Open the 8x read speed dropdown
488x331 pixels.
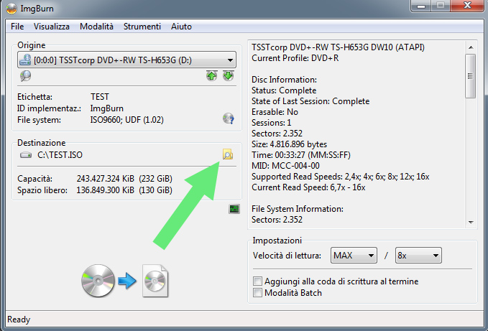pos(418,256)
